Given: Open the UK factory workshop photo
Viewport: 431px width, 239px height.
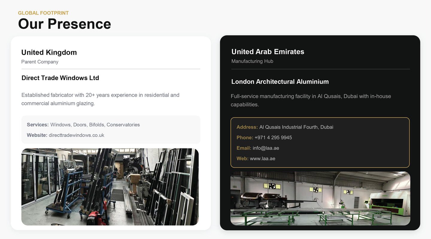Looking at the screenshot, I should [x=110, y=187].
